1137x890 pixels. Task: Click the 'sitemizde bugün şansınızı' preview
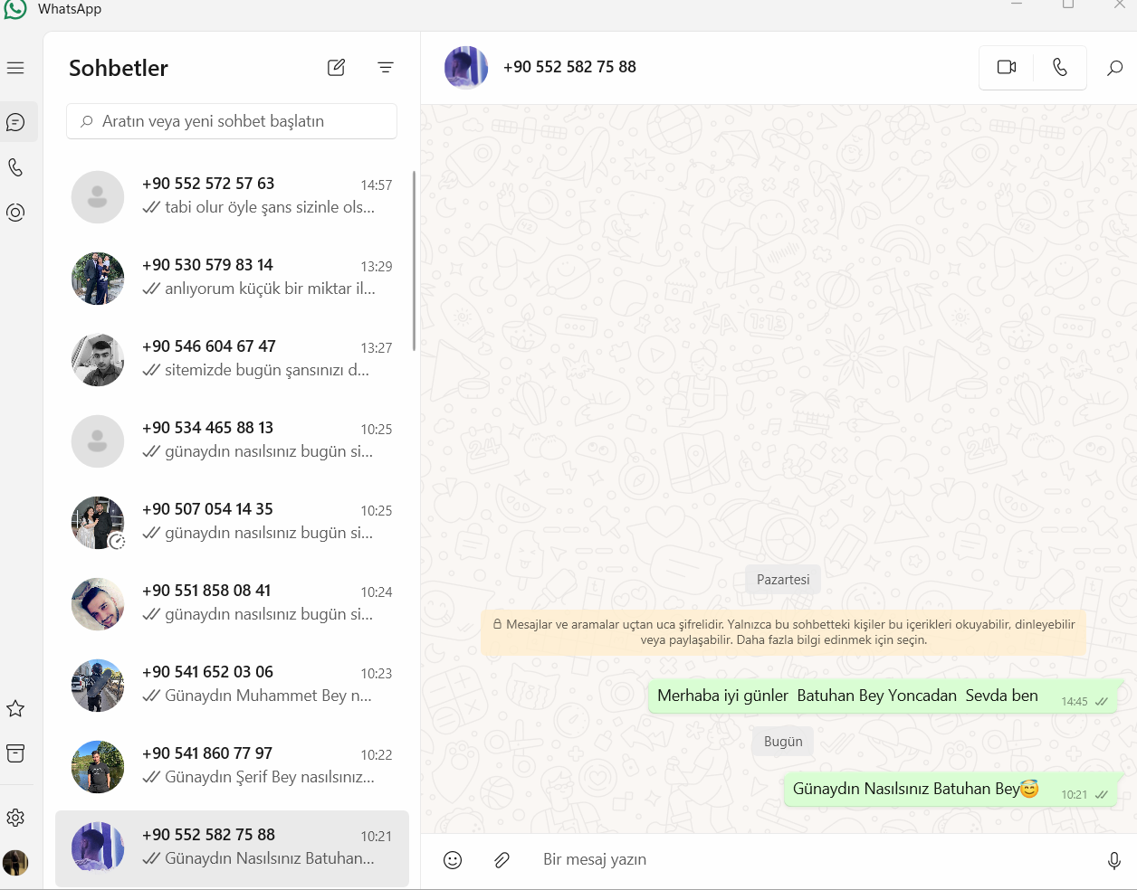point(267,370)
